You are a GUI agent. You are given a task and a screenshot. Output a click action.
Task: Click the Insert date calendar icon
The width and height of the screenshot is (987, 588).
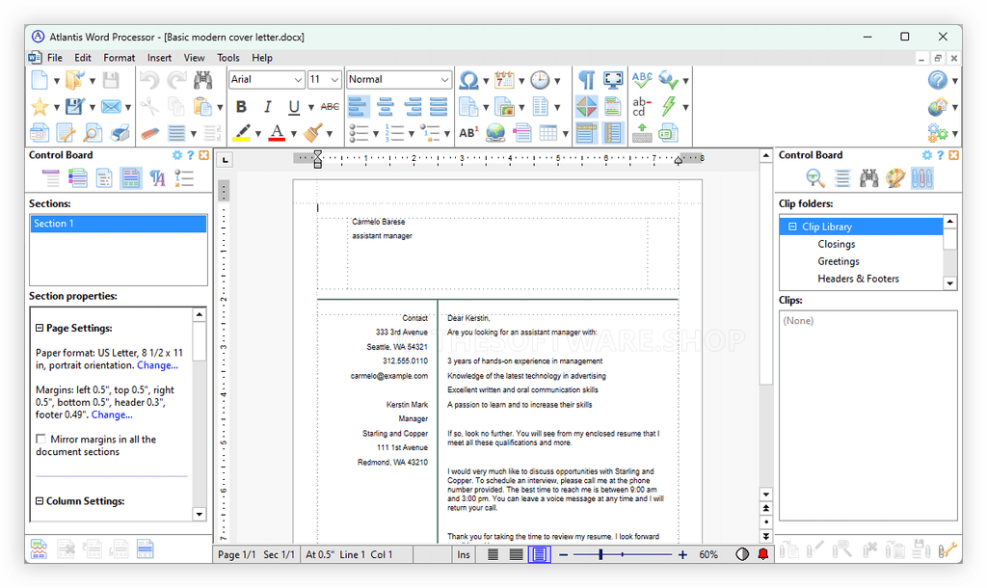click(x=504, y=80)
